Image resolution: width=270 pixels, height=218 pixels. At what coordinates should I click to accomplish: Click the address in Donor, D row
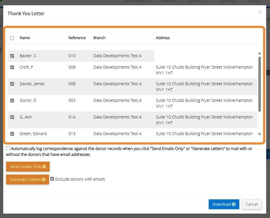(x=204, y=103)
